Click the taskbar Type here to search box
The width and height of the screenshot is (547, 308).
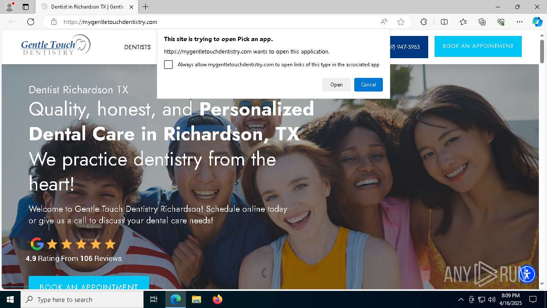pos(82,299)
